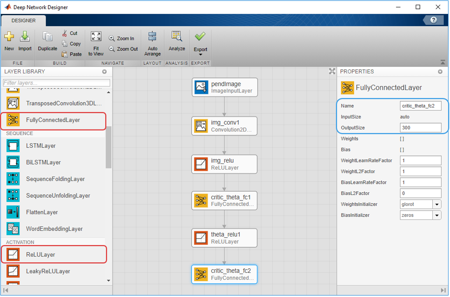This screenshot has height=297, width=450.
Task: Select FullyConnectedLayer in the layer library
Action: point(53,120)
